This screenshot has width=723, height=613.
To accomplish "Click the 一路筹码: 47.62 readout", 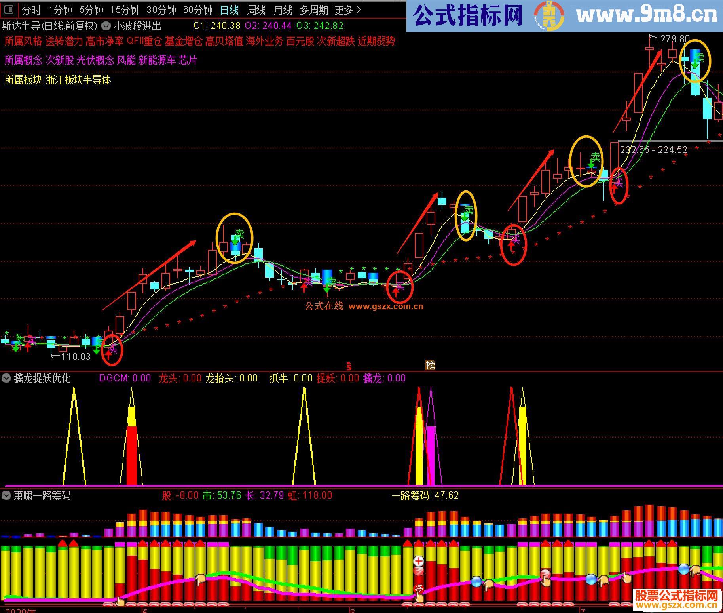I will (425, 495).
